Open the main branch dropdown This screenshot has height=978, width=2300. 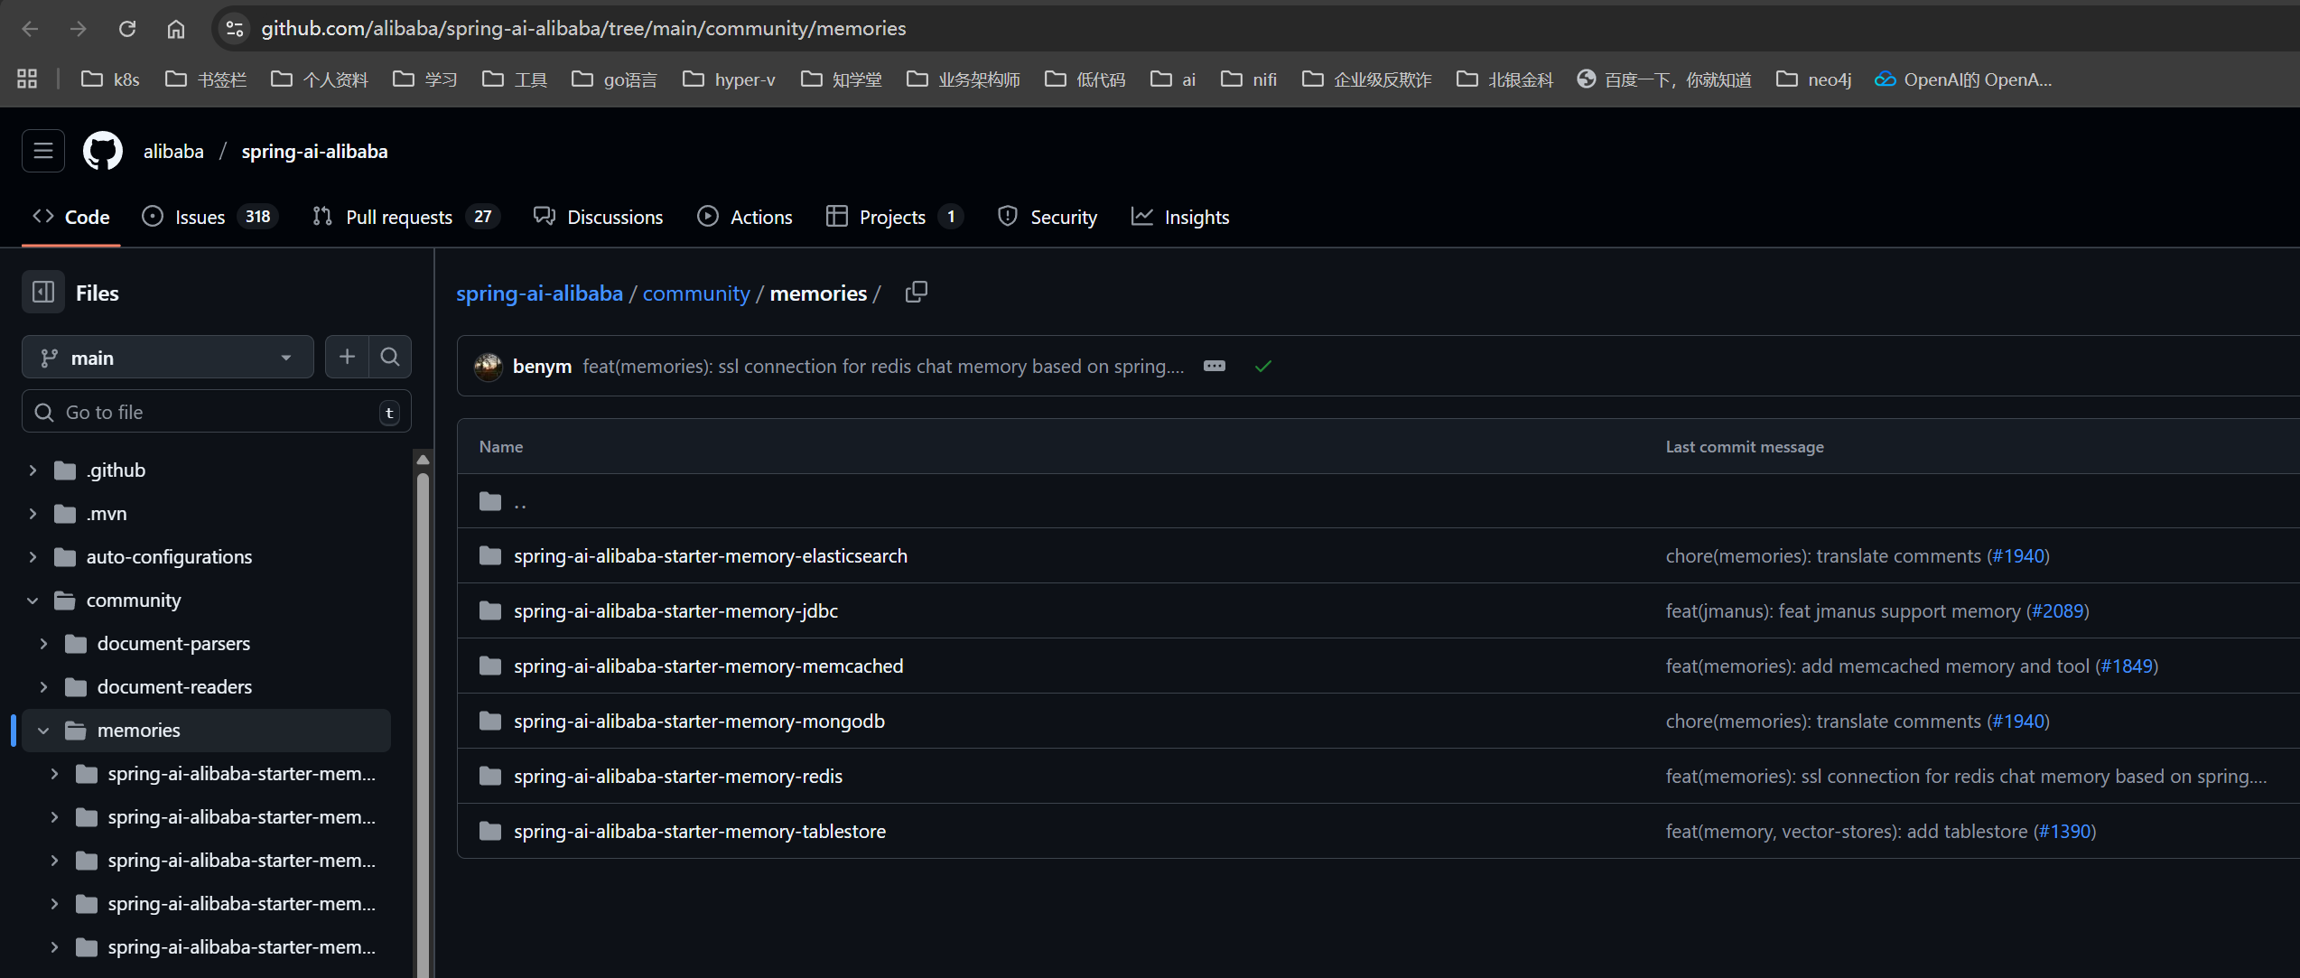(x=167, y=358)
